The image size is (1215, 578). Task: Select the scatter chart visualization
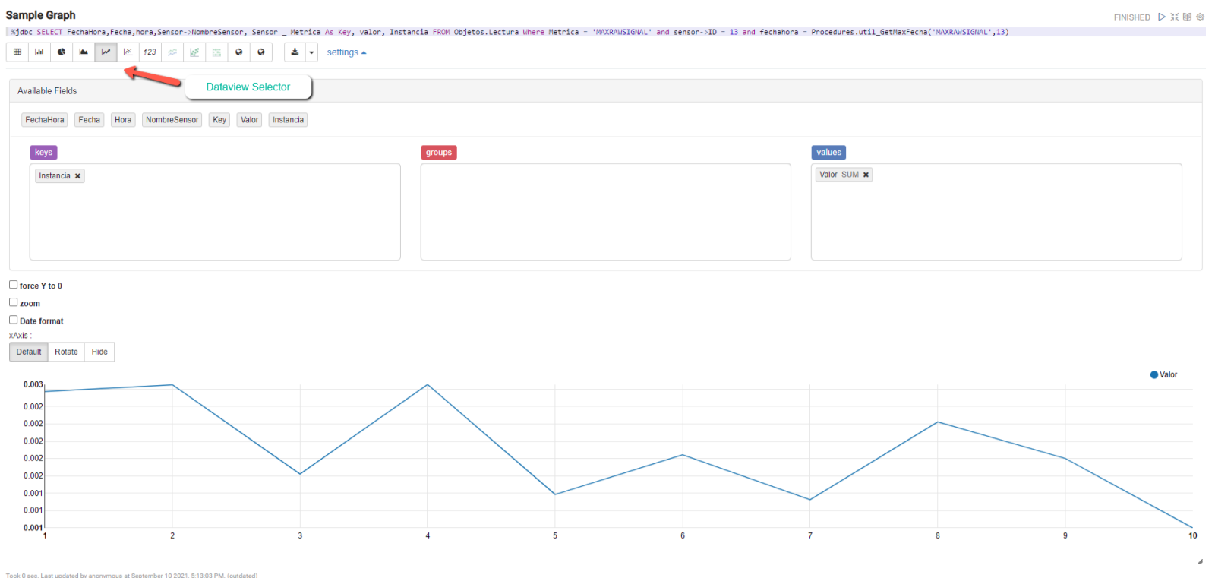pyautogui.click(x=128, y=52)
